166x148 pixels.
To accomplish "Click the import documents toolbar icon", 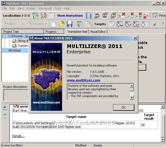I will [x=80, y=24].
